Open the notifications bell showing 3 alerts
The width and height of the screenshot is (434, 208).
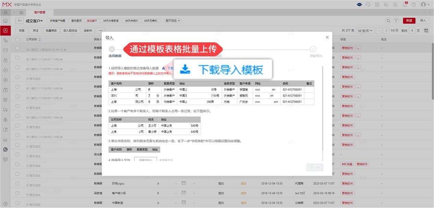click(x=405, y=4)
